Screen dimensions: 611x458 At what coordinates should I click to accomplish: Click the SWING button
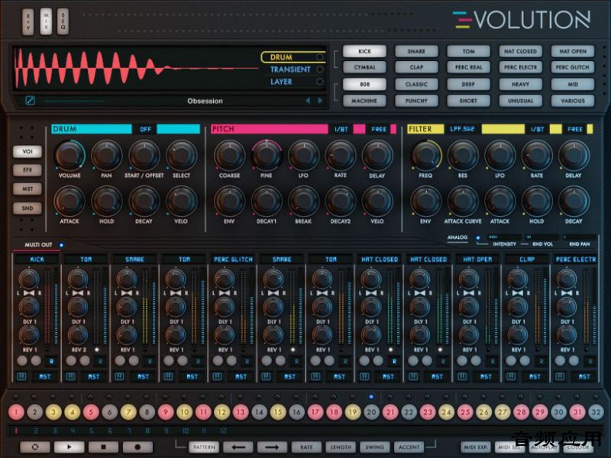(374, 447)
